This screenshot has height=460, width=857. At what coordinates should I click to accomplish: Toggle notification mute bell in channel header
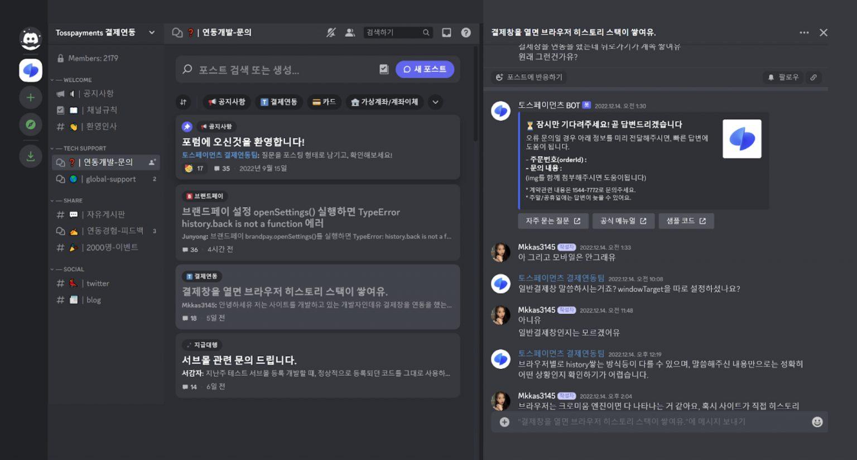(331, 33)
